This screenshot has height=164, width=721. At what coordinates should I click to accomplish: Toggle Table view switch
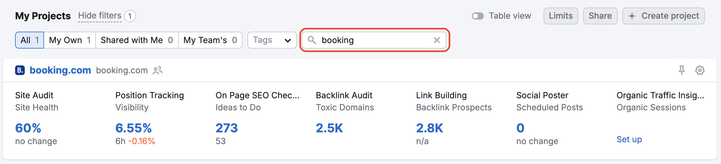click(x=478, y=16)
